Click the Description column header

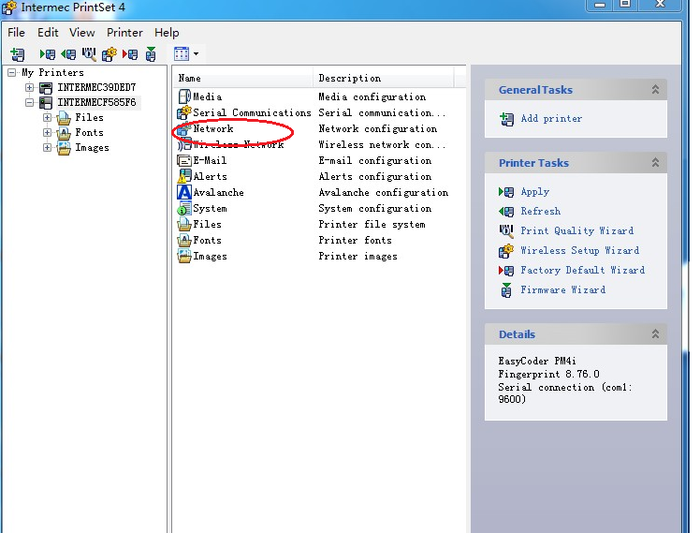pos(384,78)
